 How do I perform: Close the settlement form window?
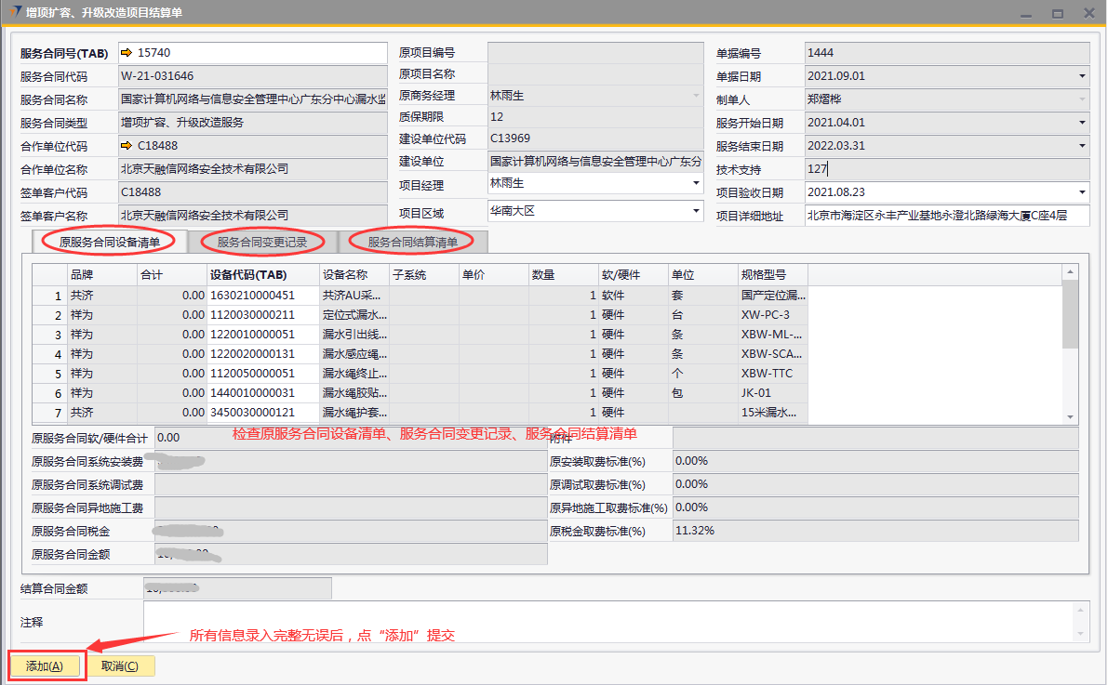tap(1088, 13)
